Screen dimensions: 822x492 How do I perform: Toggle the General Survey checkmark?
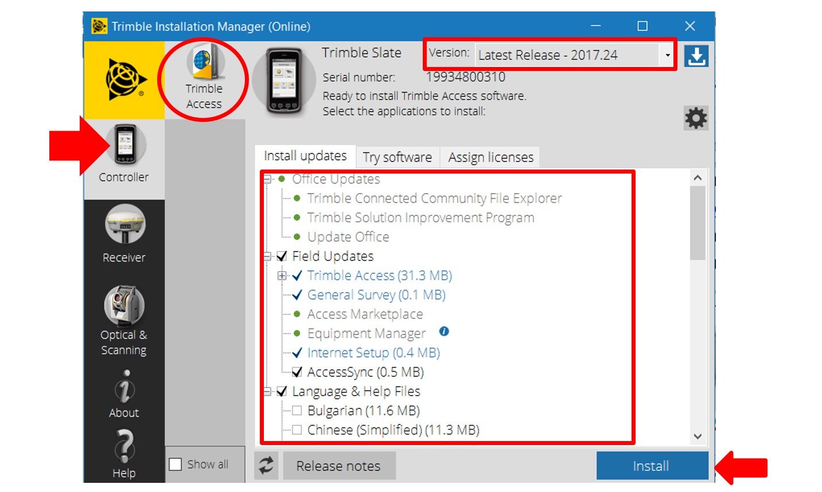tap(297, 295)
